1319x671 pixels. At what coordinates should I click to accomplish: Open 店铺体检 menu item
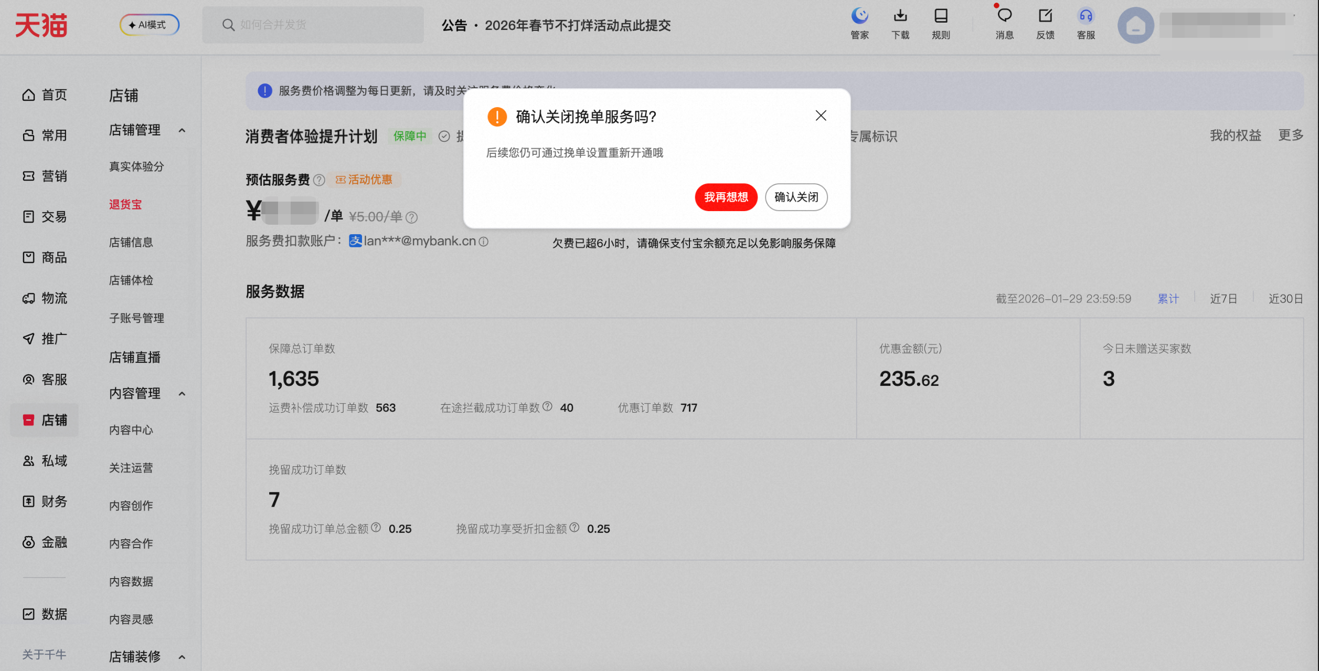[131, 280]
